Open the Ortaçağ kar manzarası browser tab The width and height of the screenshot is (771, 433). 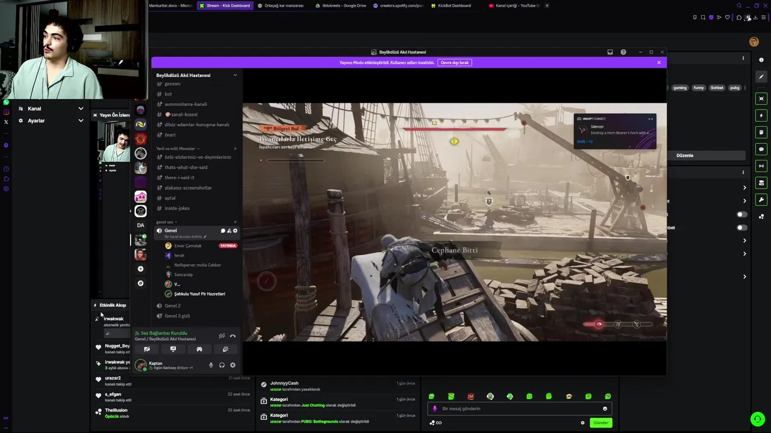coord(281,5)
